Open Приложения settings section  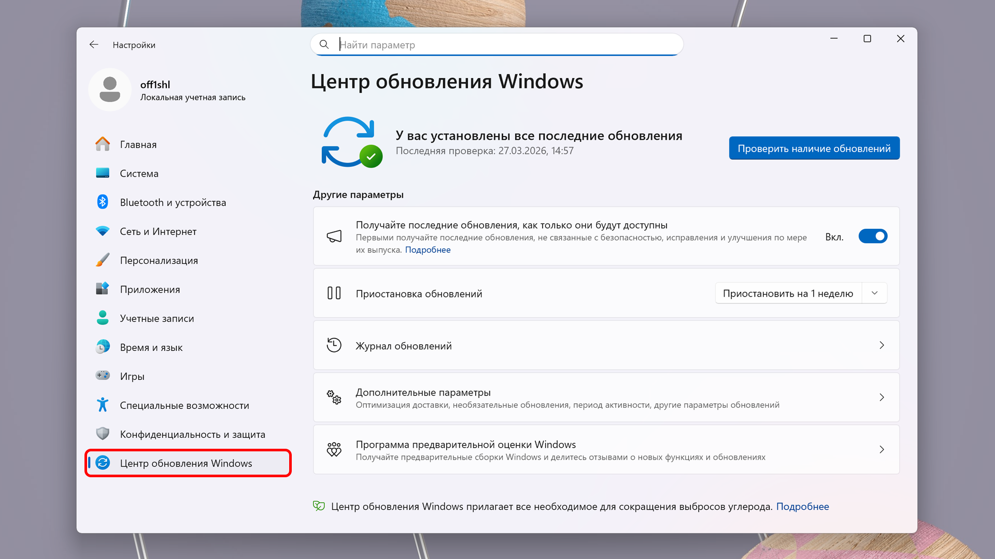(150, 289)
